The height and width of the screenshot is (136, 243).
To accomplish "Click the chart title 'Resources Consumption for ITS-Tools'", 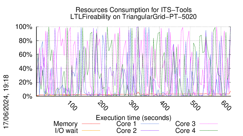I will click(134, 10).
